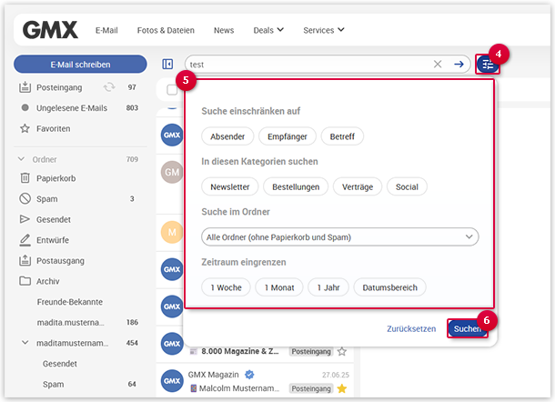Click the Favoriten star icon
The width and height of the screenshot is (555, 402).
pos(25,128)
